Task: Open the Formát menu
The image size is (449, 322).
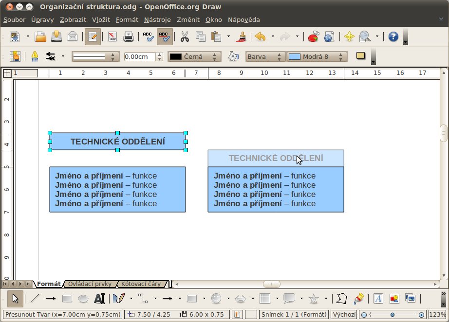Action: point(127,20)
